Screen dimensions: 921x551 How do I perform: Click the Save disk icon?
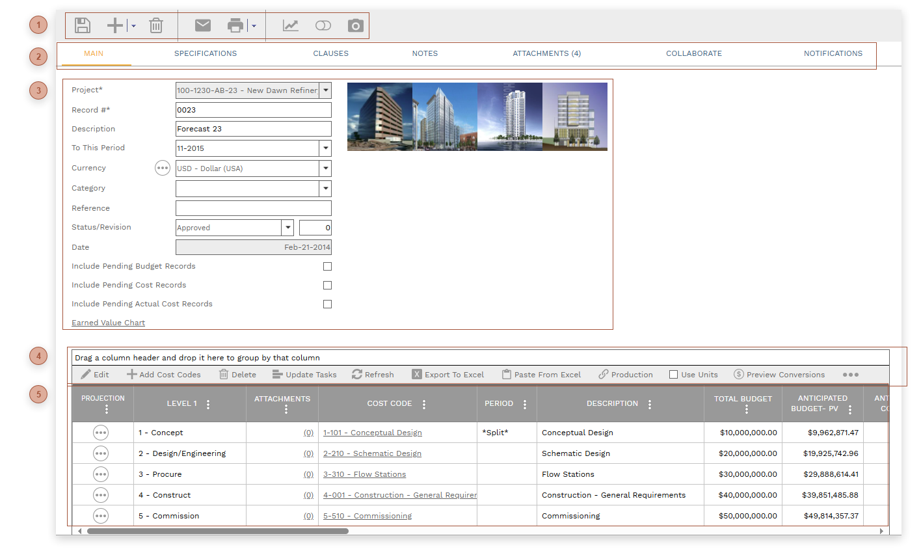pos(83,25)
